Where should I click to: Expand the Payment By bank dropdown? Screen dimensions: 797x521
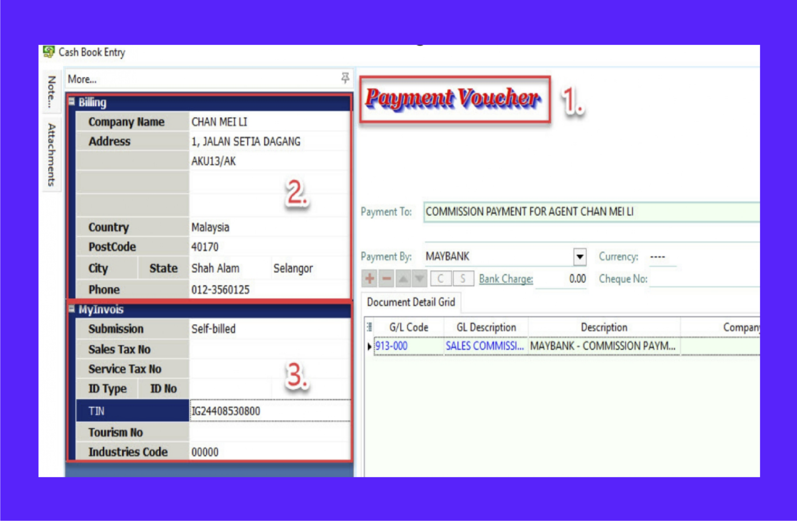[579, 257]
